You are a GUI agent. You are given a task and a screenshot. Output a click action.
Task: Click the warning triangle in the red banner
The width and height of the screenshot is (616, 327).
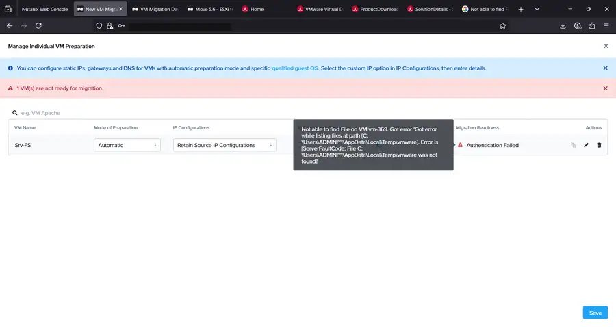(10, 88)
